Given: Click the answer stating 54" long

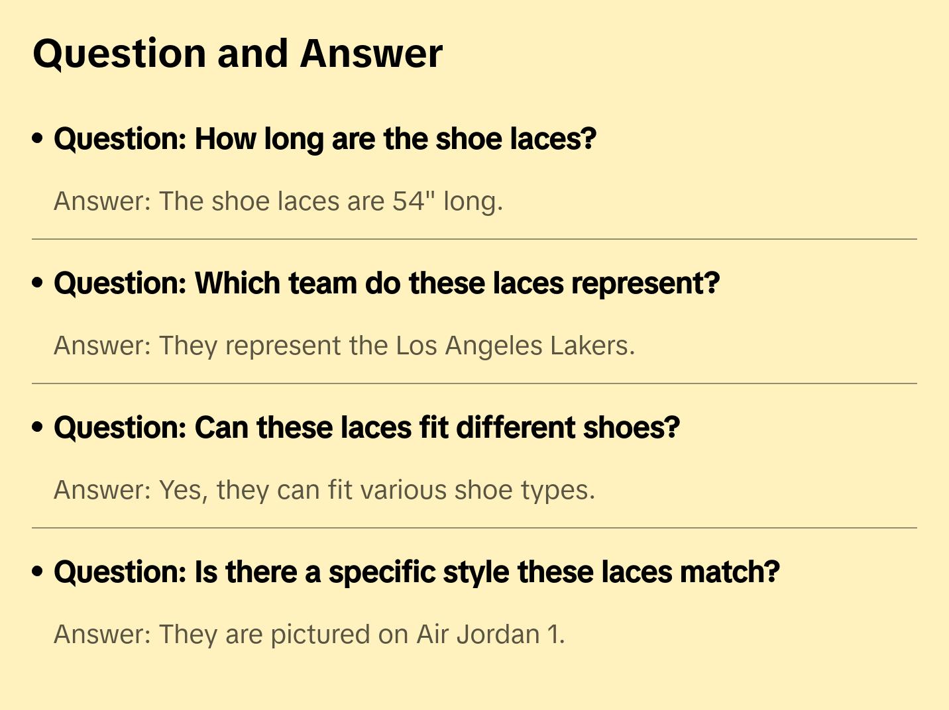Looking at the screenshot, I should point(278,201).
